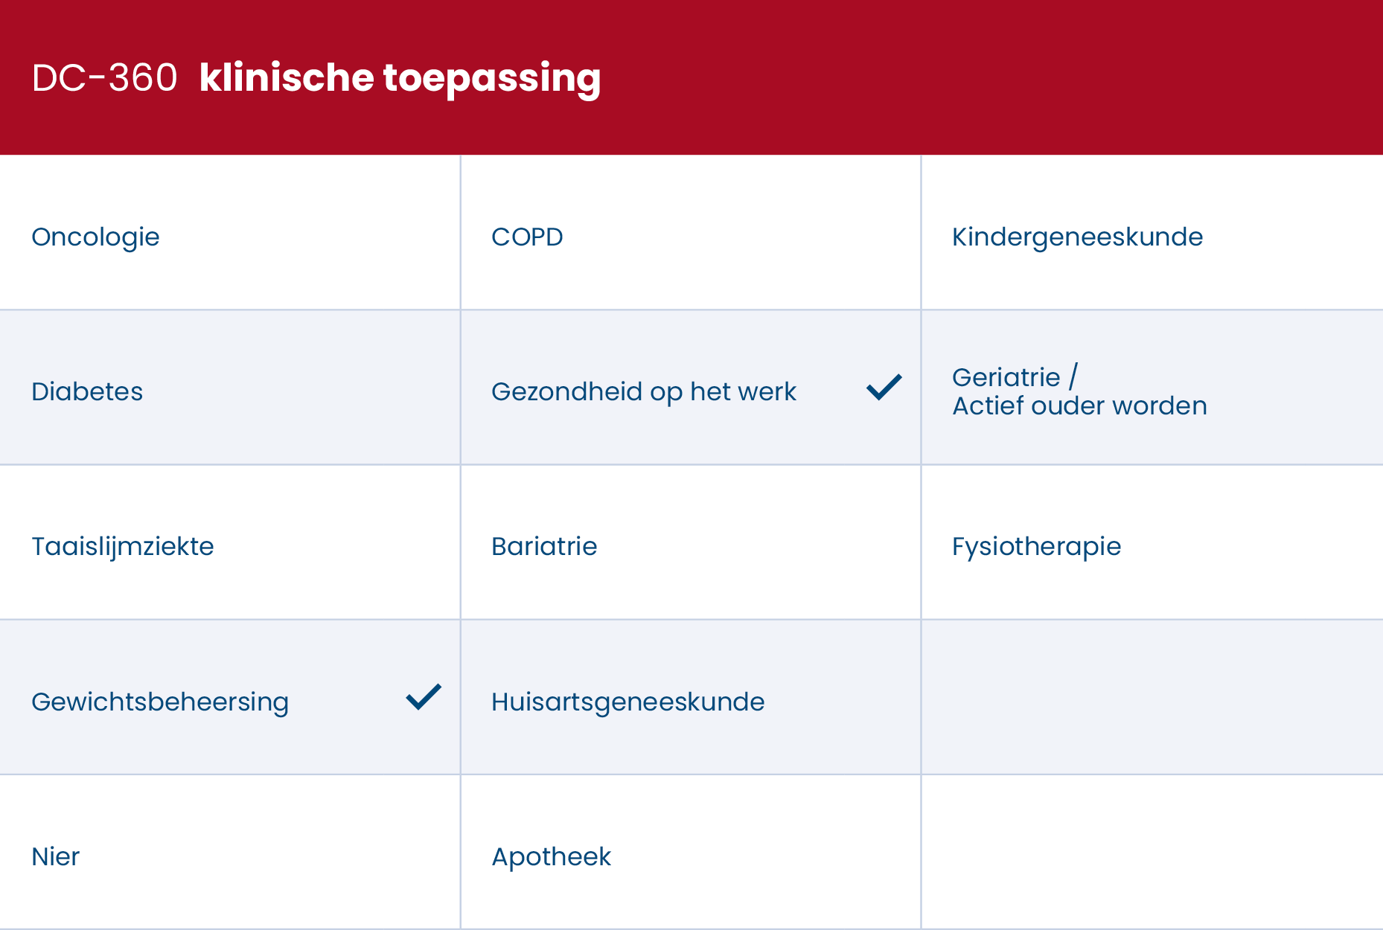
Task: Click the checkmark next to Gezondheid op het werk
Action: 884,388
